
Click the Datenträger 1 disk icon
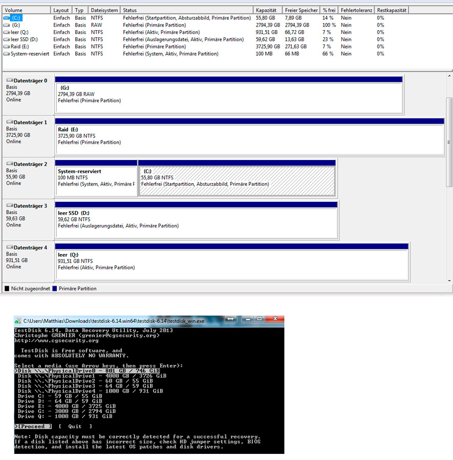[10, 122]
